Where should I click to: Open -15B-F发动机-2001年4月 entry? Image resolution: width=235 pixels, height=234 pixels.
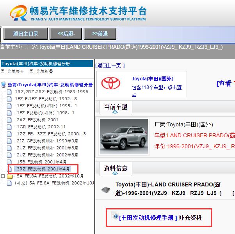(41, 162)
